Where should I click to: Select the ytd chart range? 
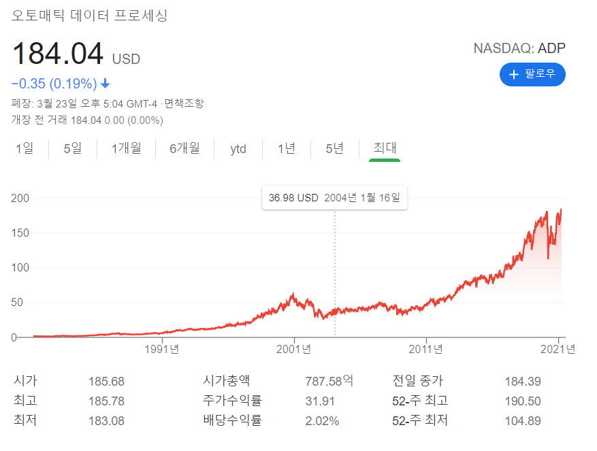[x=238, y=148]
